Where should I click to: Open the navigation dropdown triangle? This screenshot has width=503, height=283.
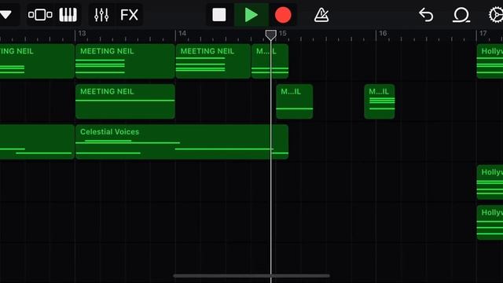(x=6, y=15)
